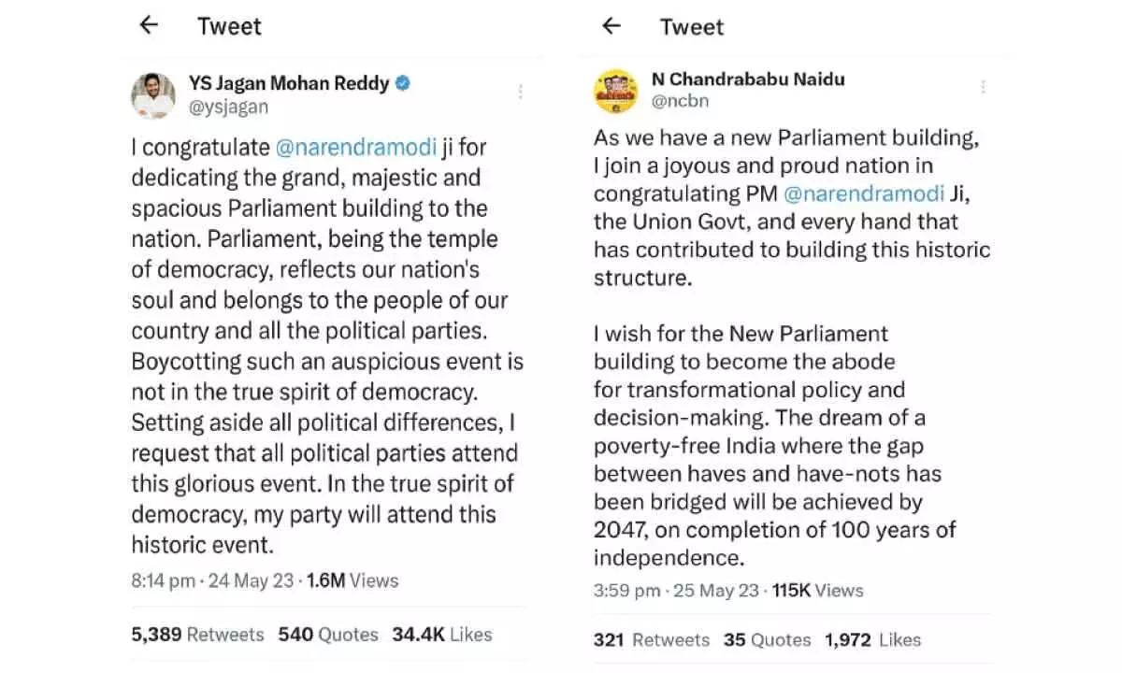Image resolution: width=1122 pixels, height=673 pixels.
Task: View the 35 Quotes list
Action: 767,640
